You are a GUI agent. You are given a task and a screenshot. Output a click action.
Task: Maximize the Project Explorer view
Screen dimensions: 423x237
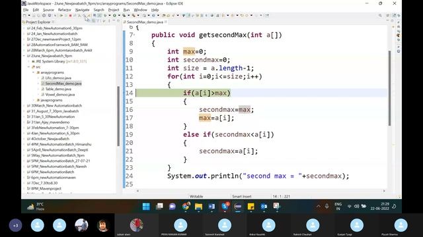(118, 20)
